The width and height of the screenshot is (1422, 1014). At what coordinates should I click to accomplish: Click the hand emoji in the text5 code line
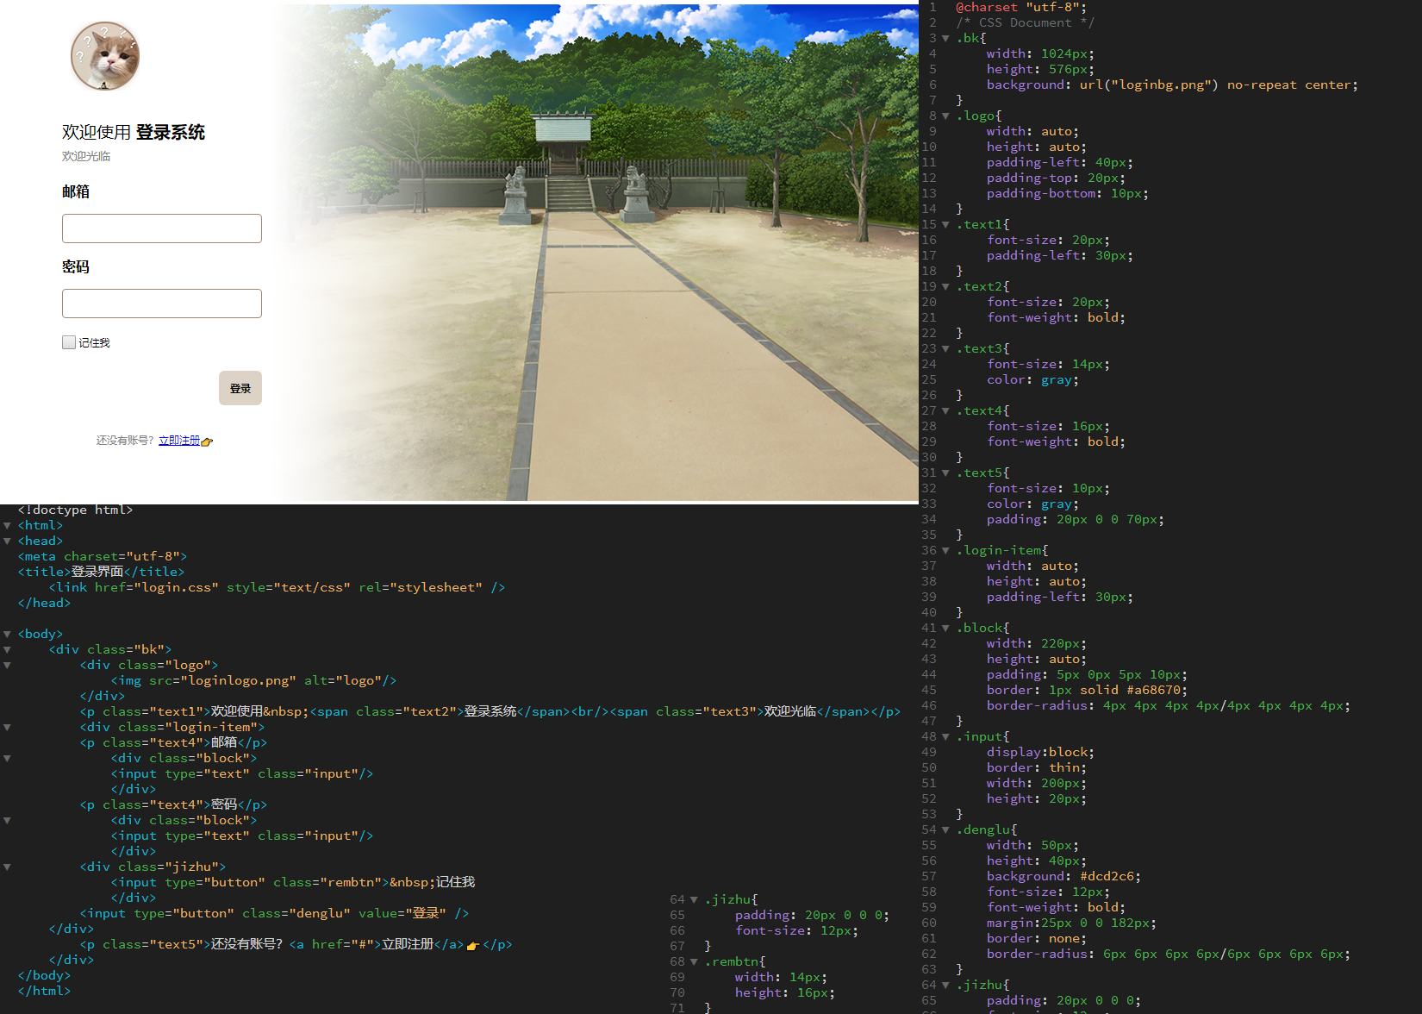point(472,946)
